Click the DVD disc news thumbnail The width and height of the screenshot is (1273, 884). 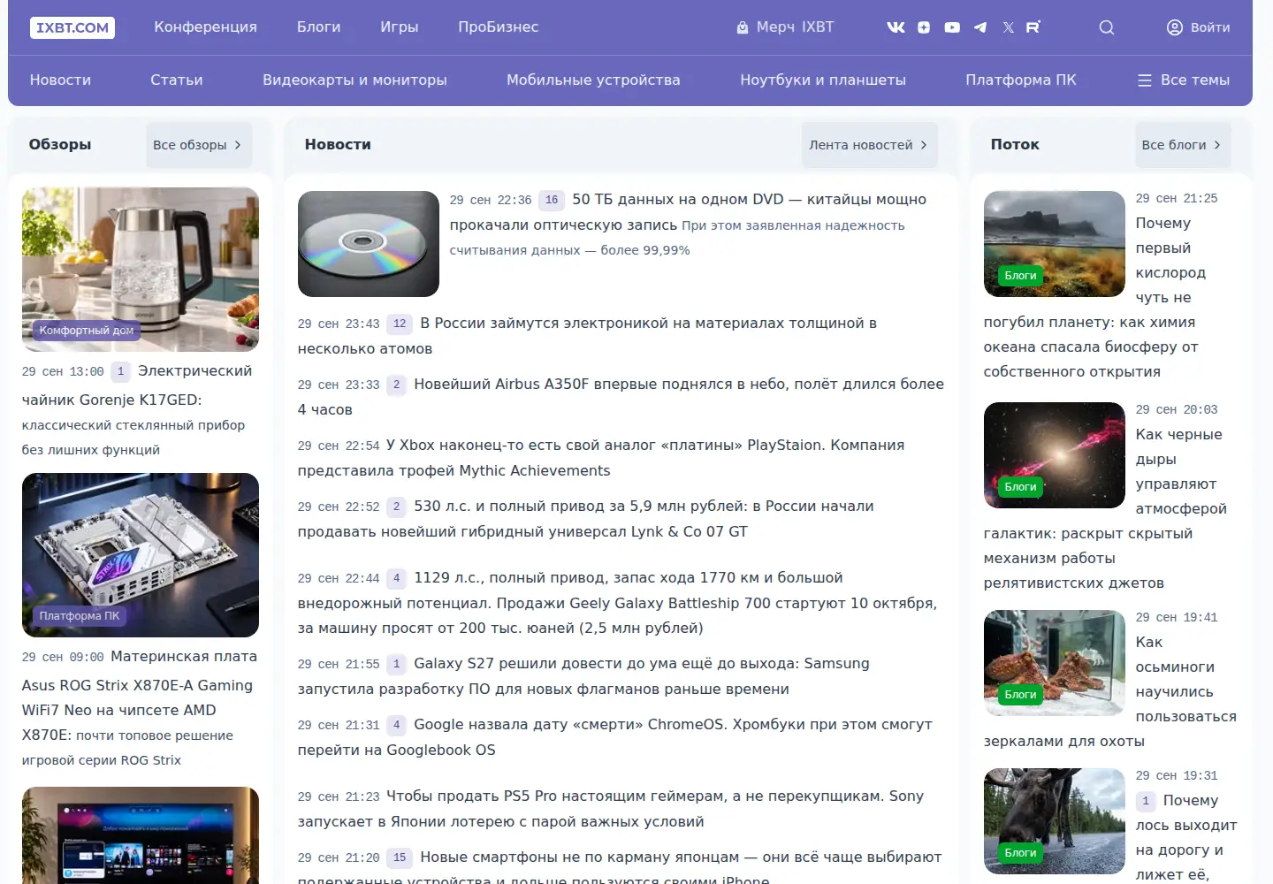(369, 244)
